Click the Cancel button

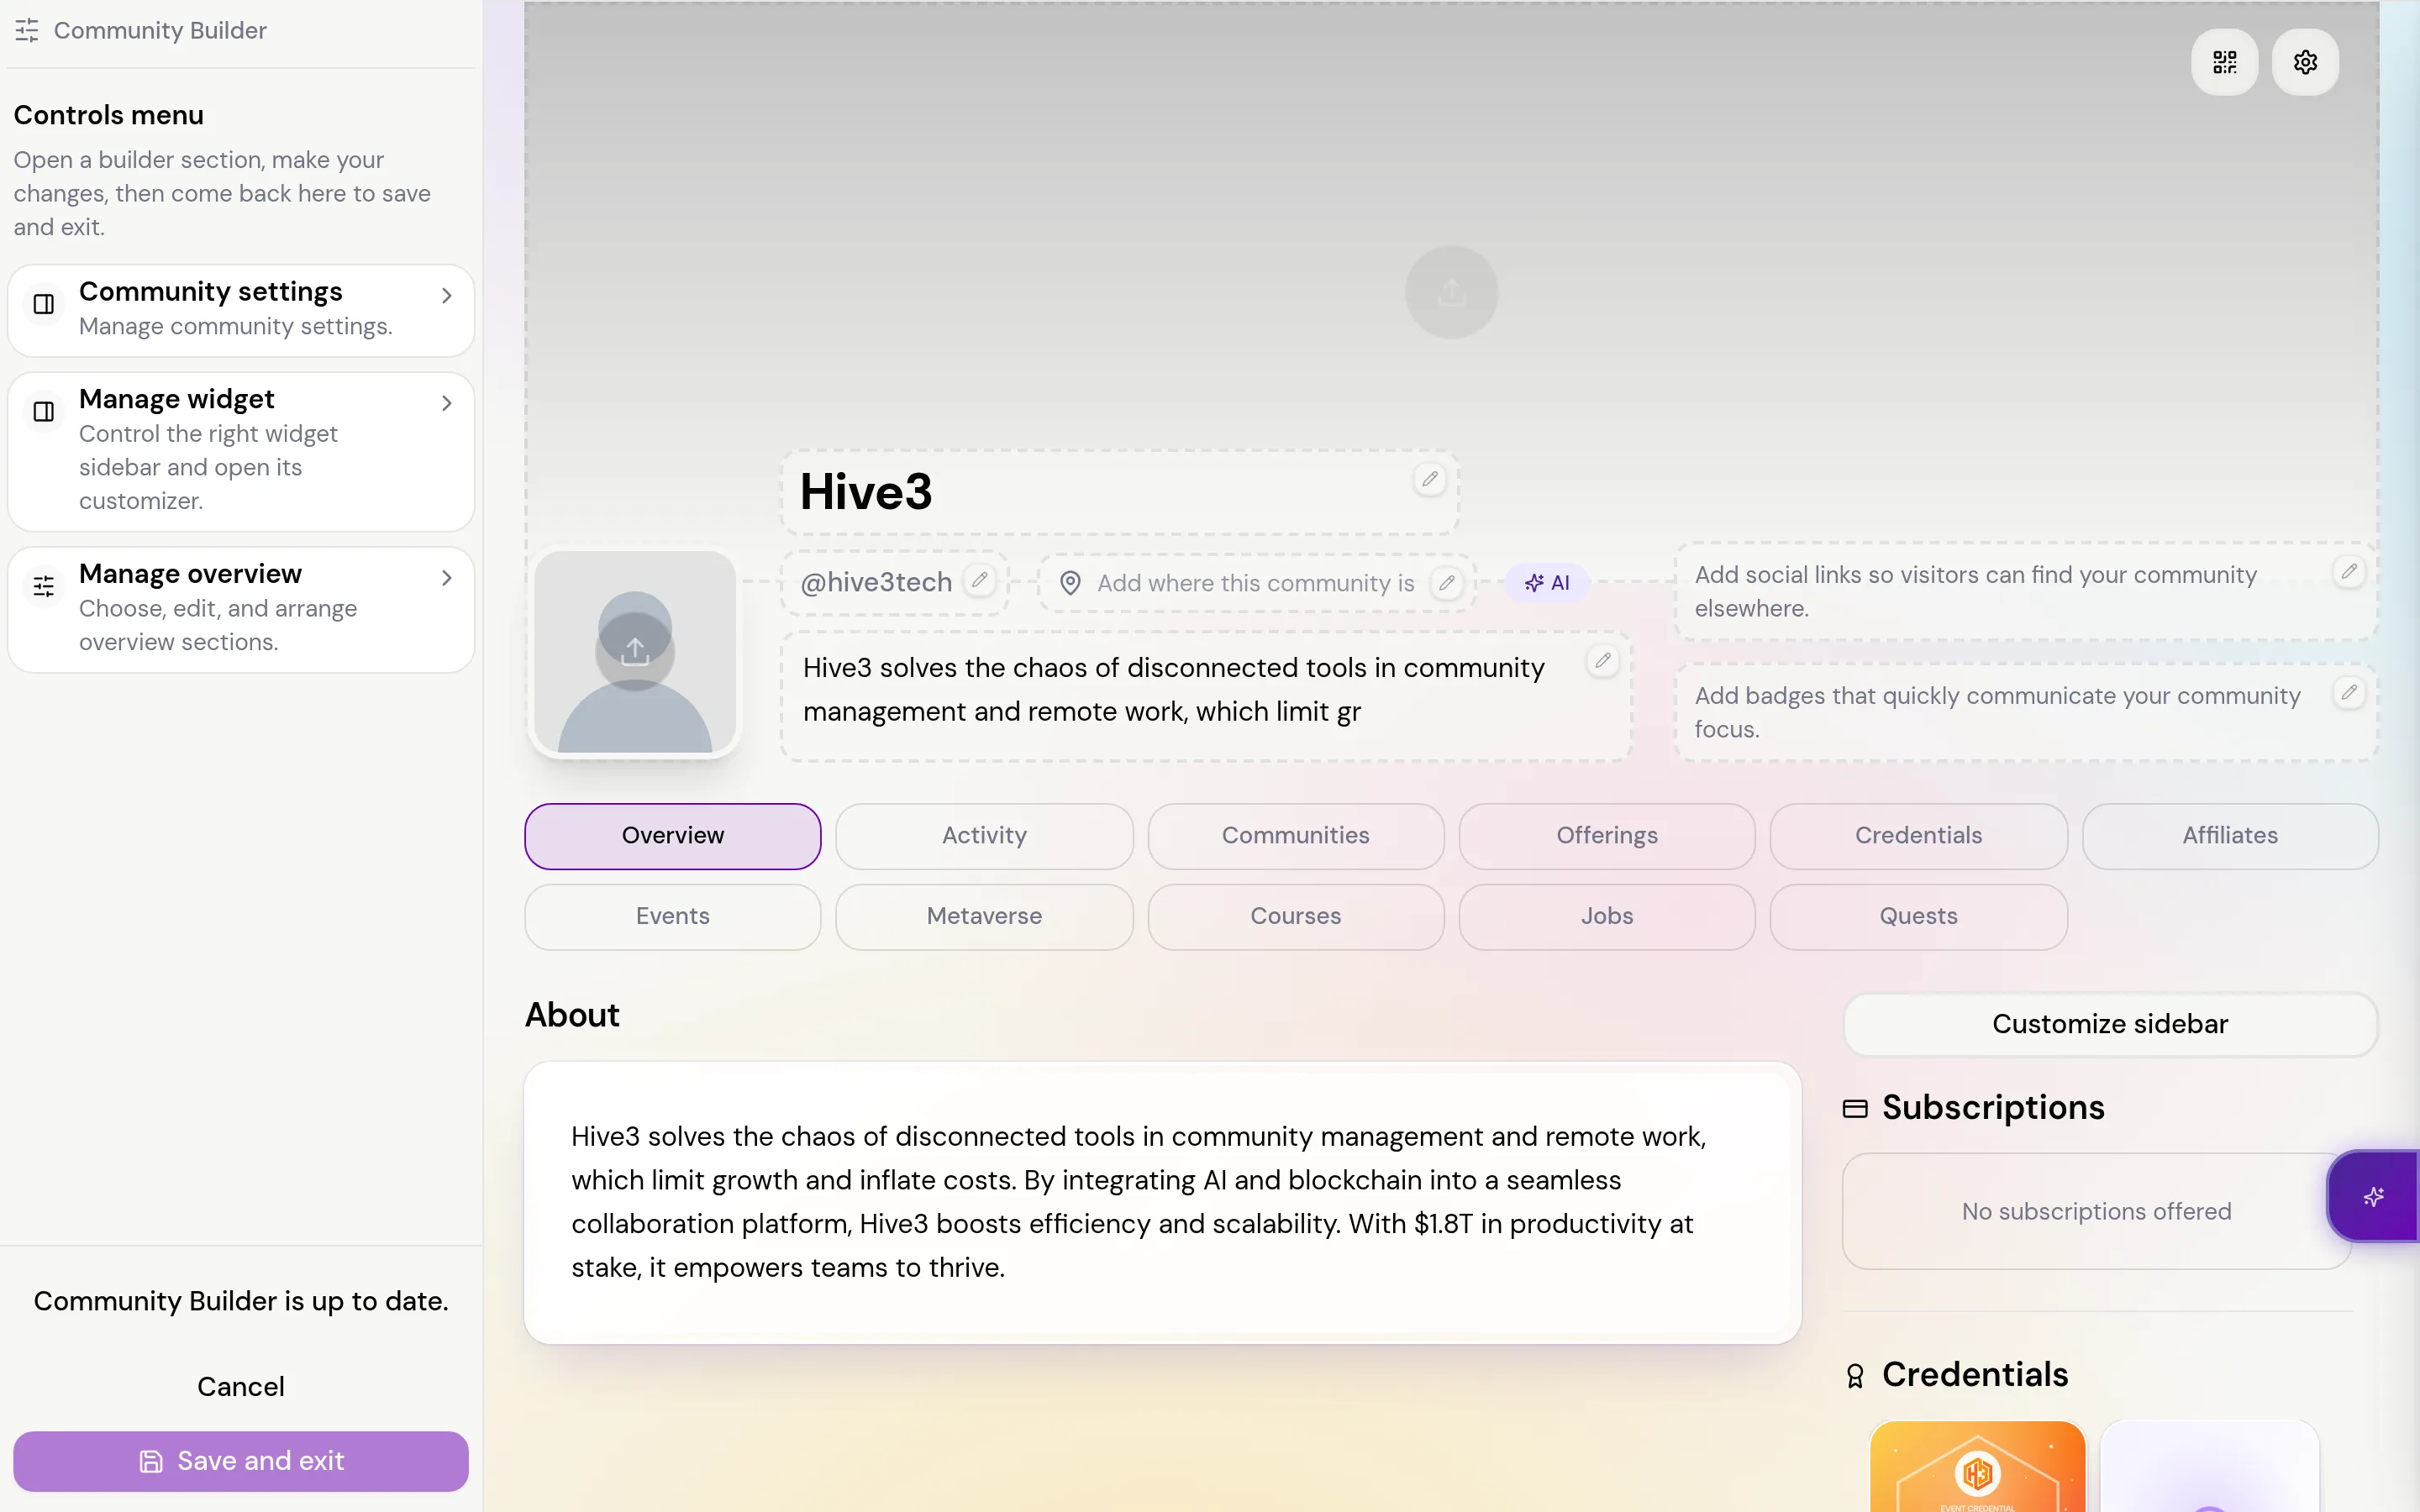241,1386
